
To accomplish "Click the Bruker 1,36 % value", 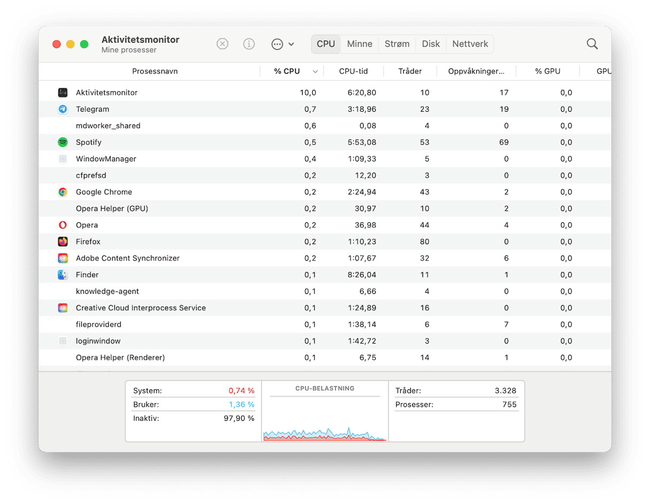I will tap(242, 405).
